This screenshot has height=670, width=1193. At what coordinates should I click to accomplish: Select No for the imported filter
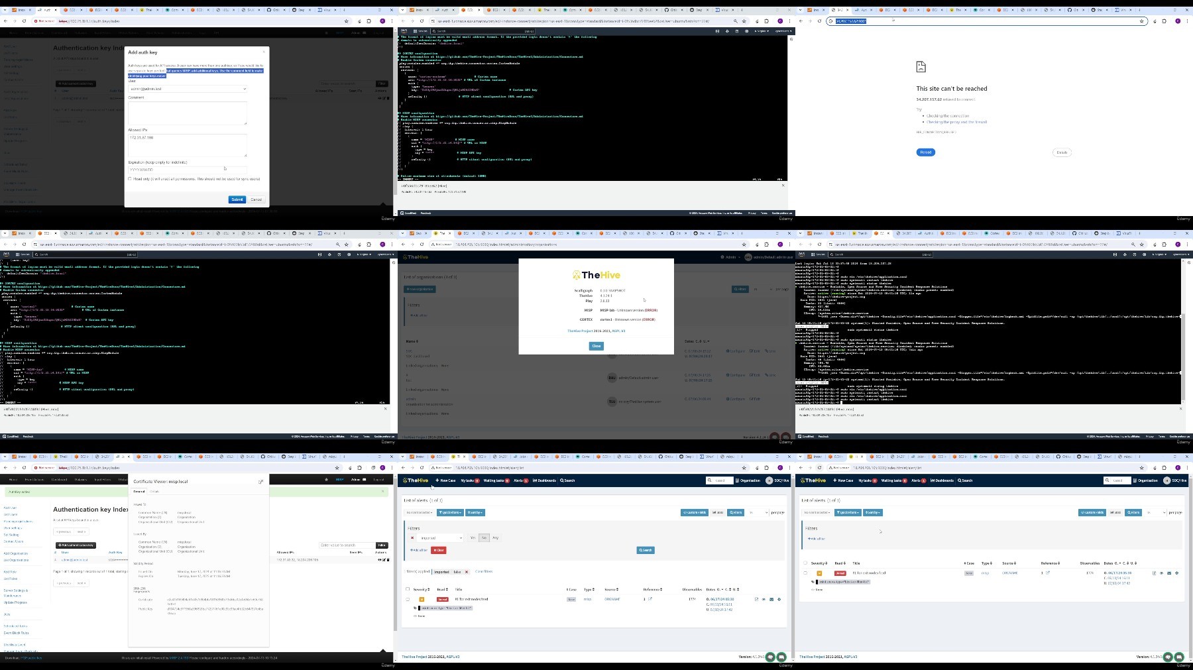(484, 538)
